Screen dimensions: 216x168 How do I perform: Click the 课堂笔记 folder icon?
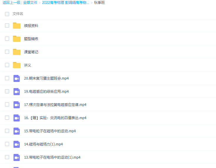tap(17, 52)
